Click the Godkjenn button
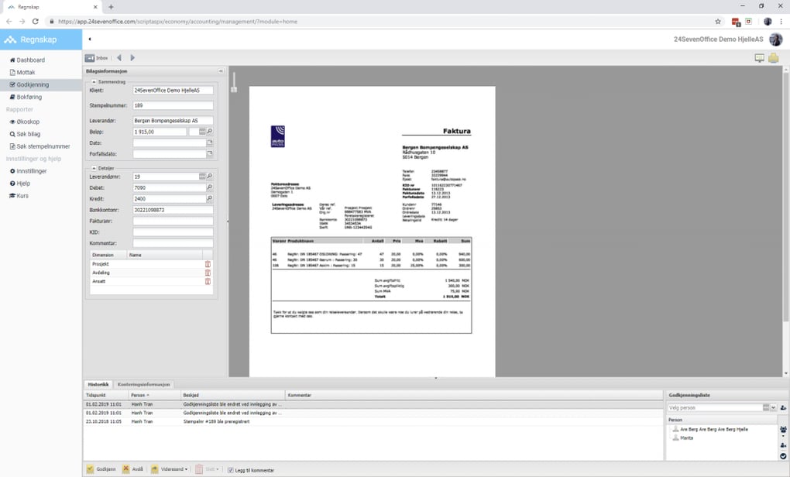This screenshot has width=790, height=477. click(x=101, y=469)
